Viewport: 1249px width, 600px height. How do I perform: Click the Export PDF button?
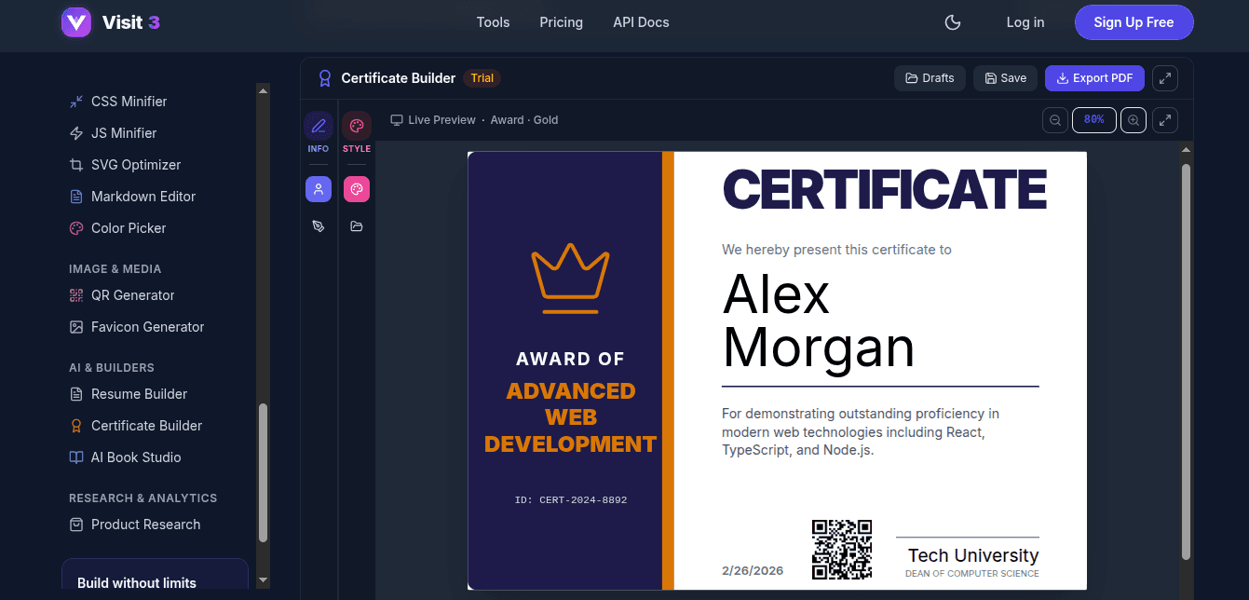coord(1094,78)
